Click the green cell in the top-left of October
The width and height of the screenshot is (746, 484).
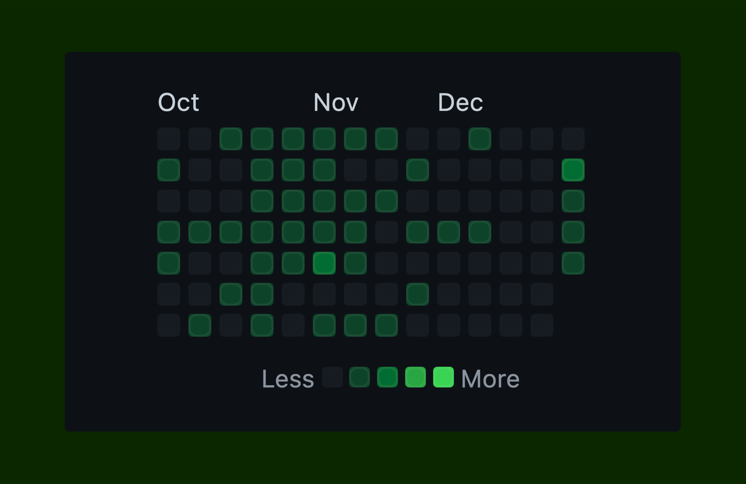pyautogui.click(x=168, y=170)
